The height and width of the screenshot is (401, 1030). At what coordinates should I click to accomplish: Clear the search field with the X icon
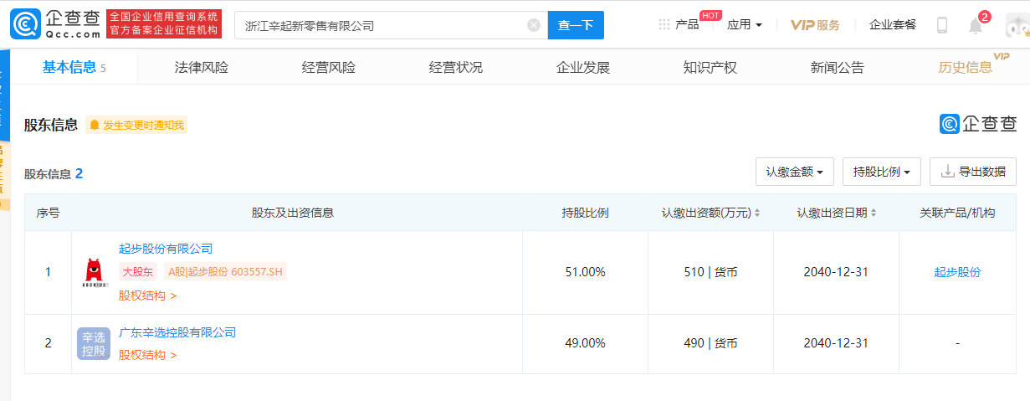click(534, 25)
